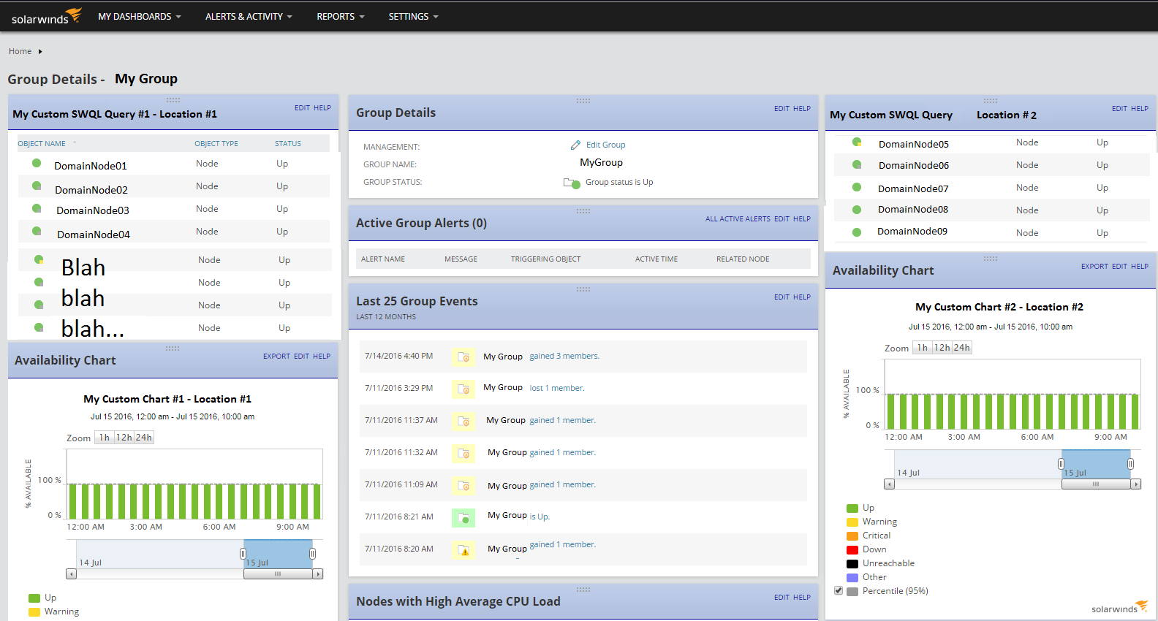
Task: Click the DomainNode01 row name
Action: point(91,166)
